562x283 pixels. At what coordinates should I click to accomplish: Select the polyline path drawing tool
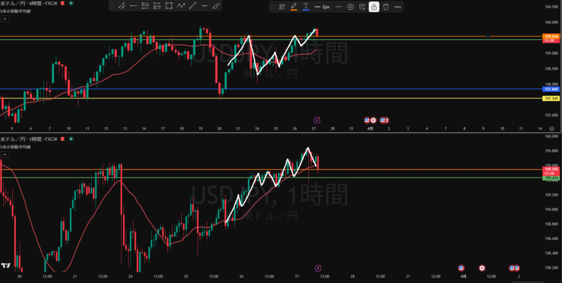[x=181, y=7]
